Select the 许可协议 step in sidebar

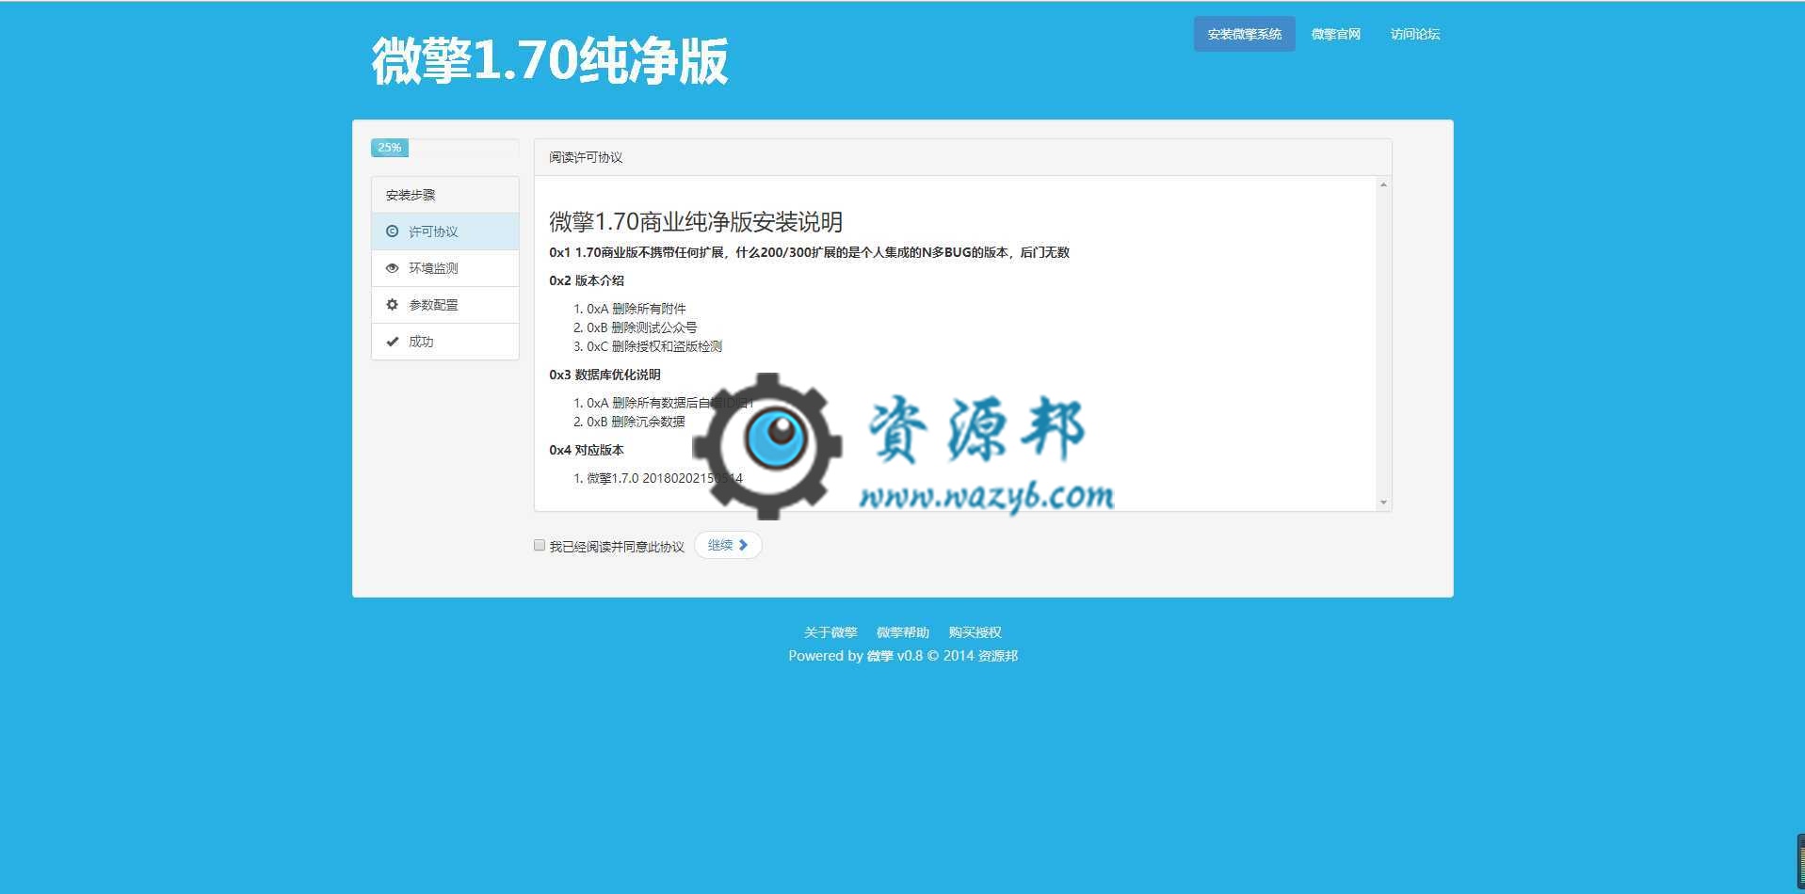[445, 231]
